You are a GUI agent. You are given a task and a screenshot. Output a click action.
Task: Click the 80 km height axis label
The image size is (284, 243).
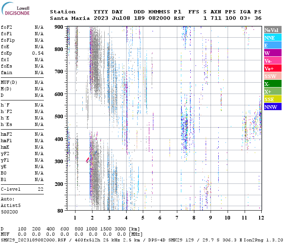pyautogui.click(x=60, y=211)
